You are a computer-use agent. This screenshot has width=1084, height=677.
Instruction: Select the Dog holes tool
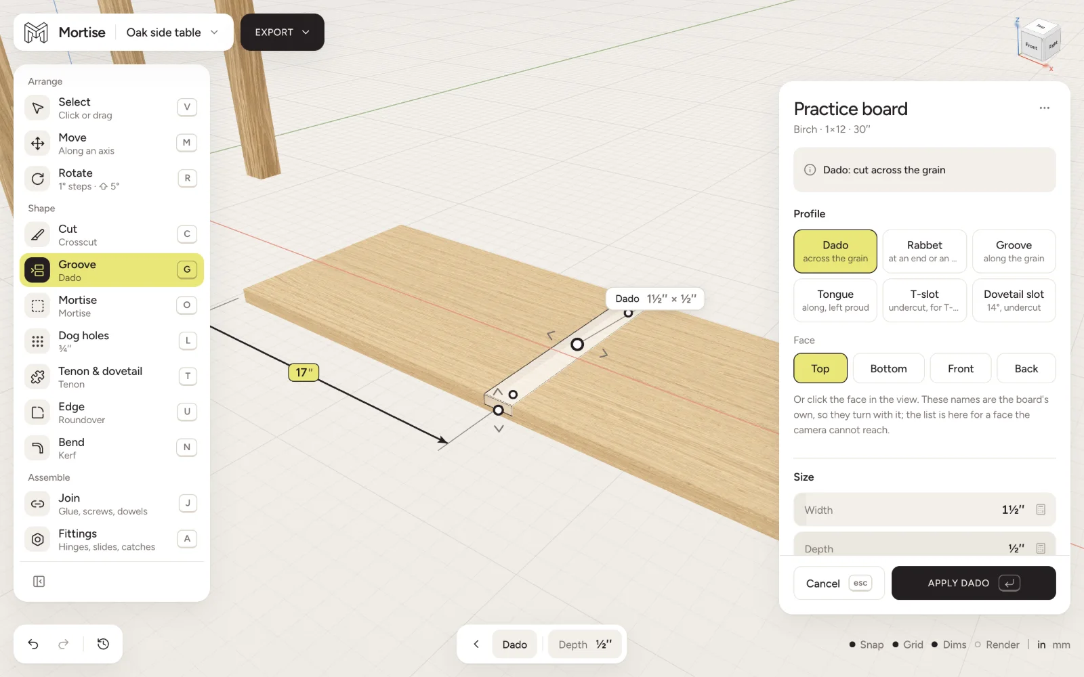point(112,341)
